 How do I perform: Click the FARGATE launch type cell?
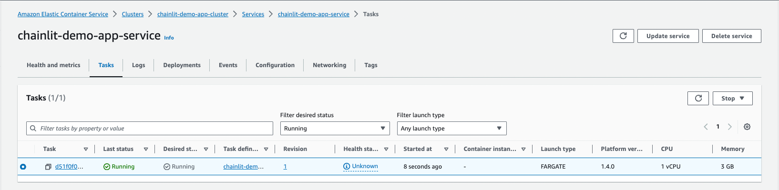pyautogui.click(x=553, y=167)
